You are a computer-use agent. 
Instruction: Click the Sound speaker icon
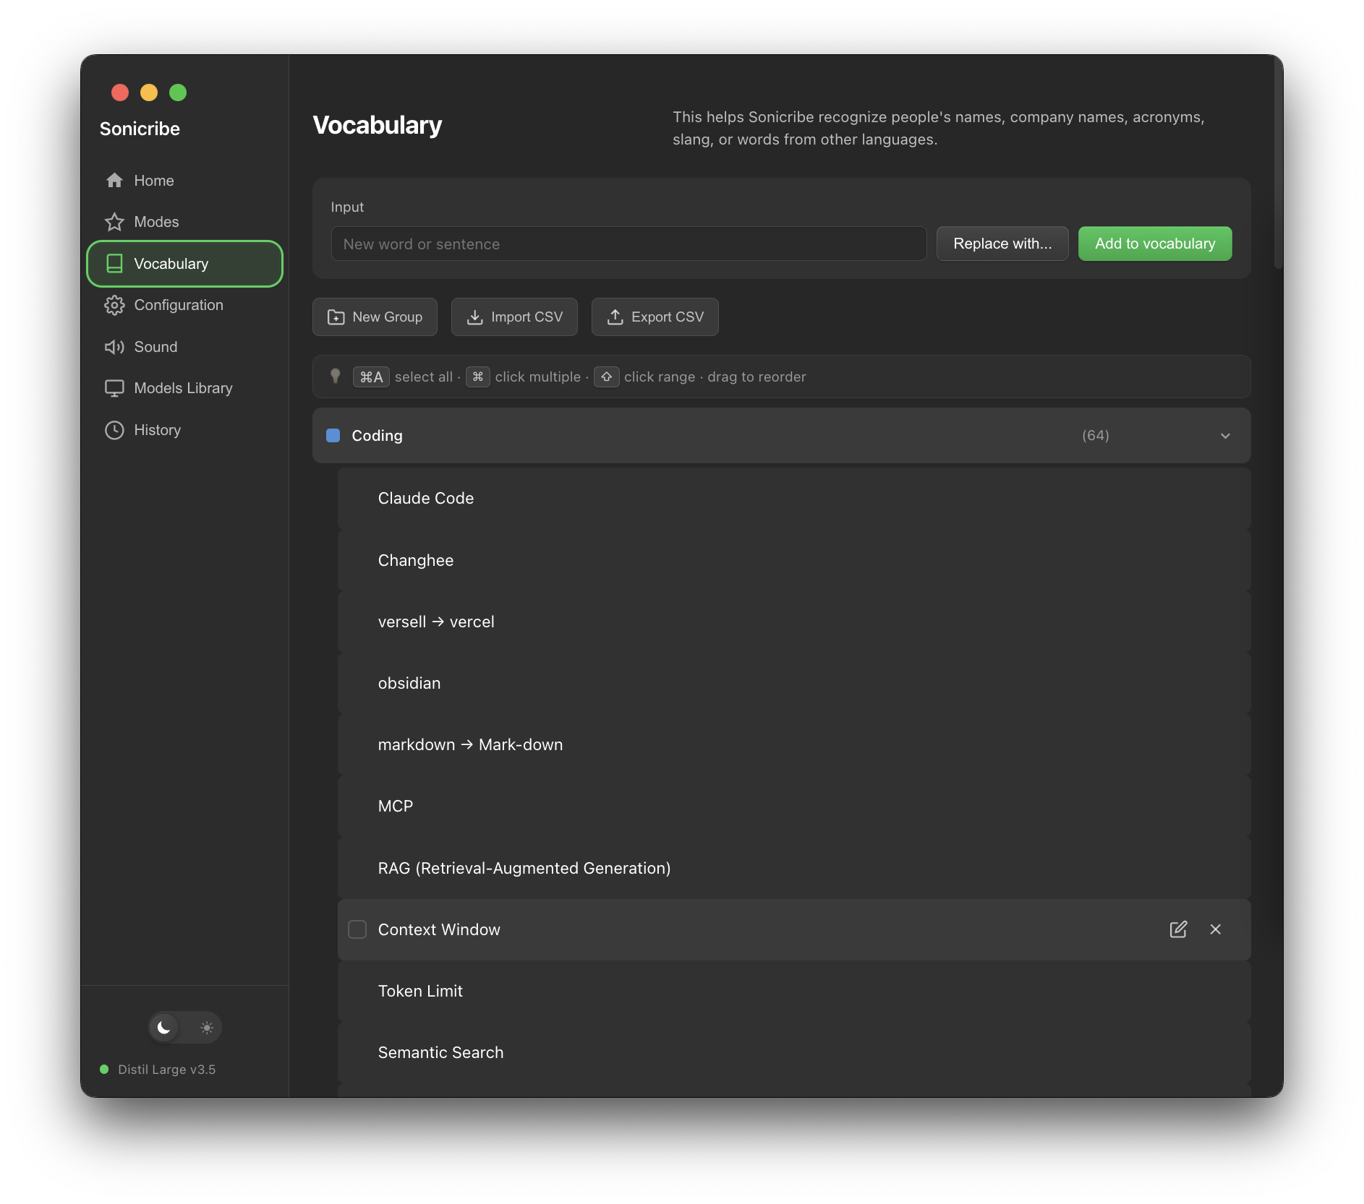click(x=114, y=347)
